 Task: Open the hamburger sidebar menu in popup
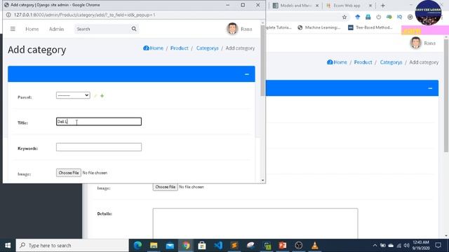click(13, 29)
